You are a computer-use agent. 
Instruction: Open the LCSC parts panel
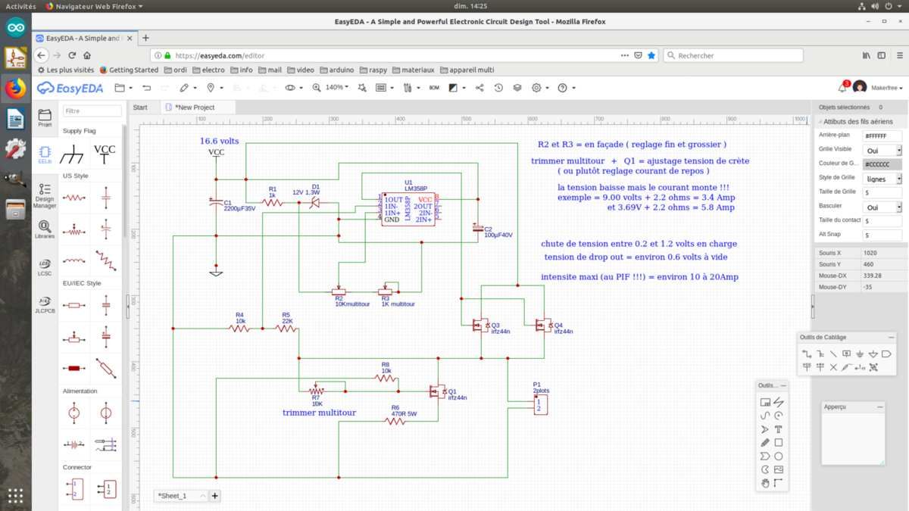pyautogui.click(x=45, y=266)
